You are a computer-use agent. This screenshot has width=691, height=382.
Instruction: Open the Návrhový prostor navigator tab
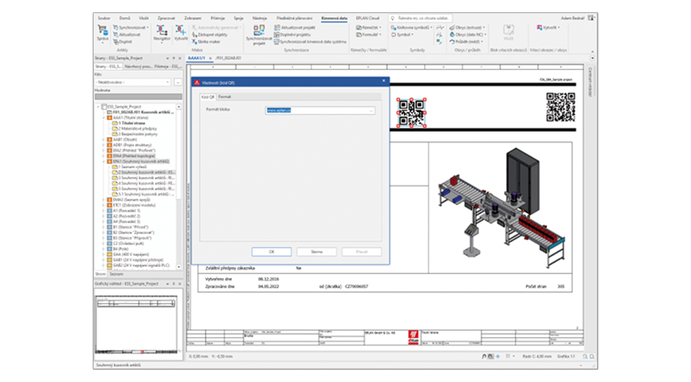[138, 67]
